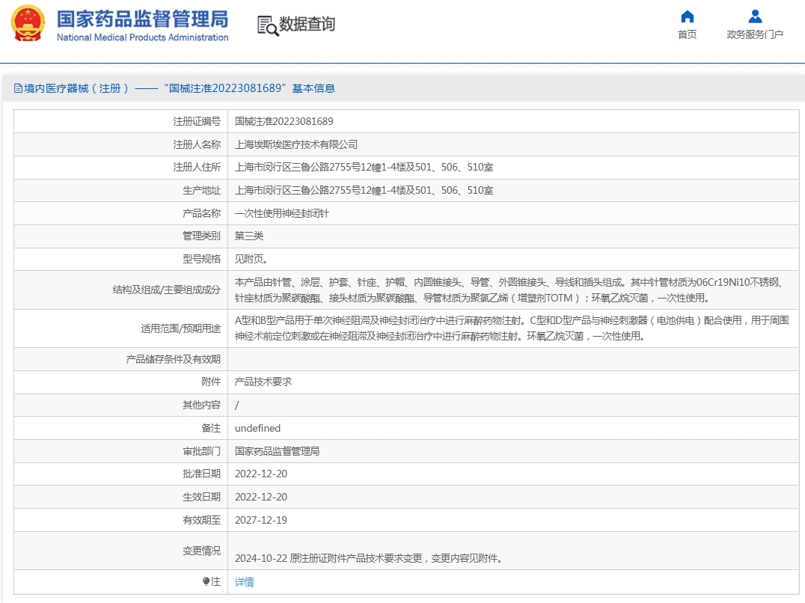
Task: Open the 详情 details link
Action: 245,582
